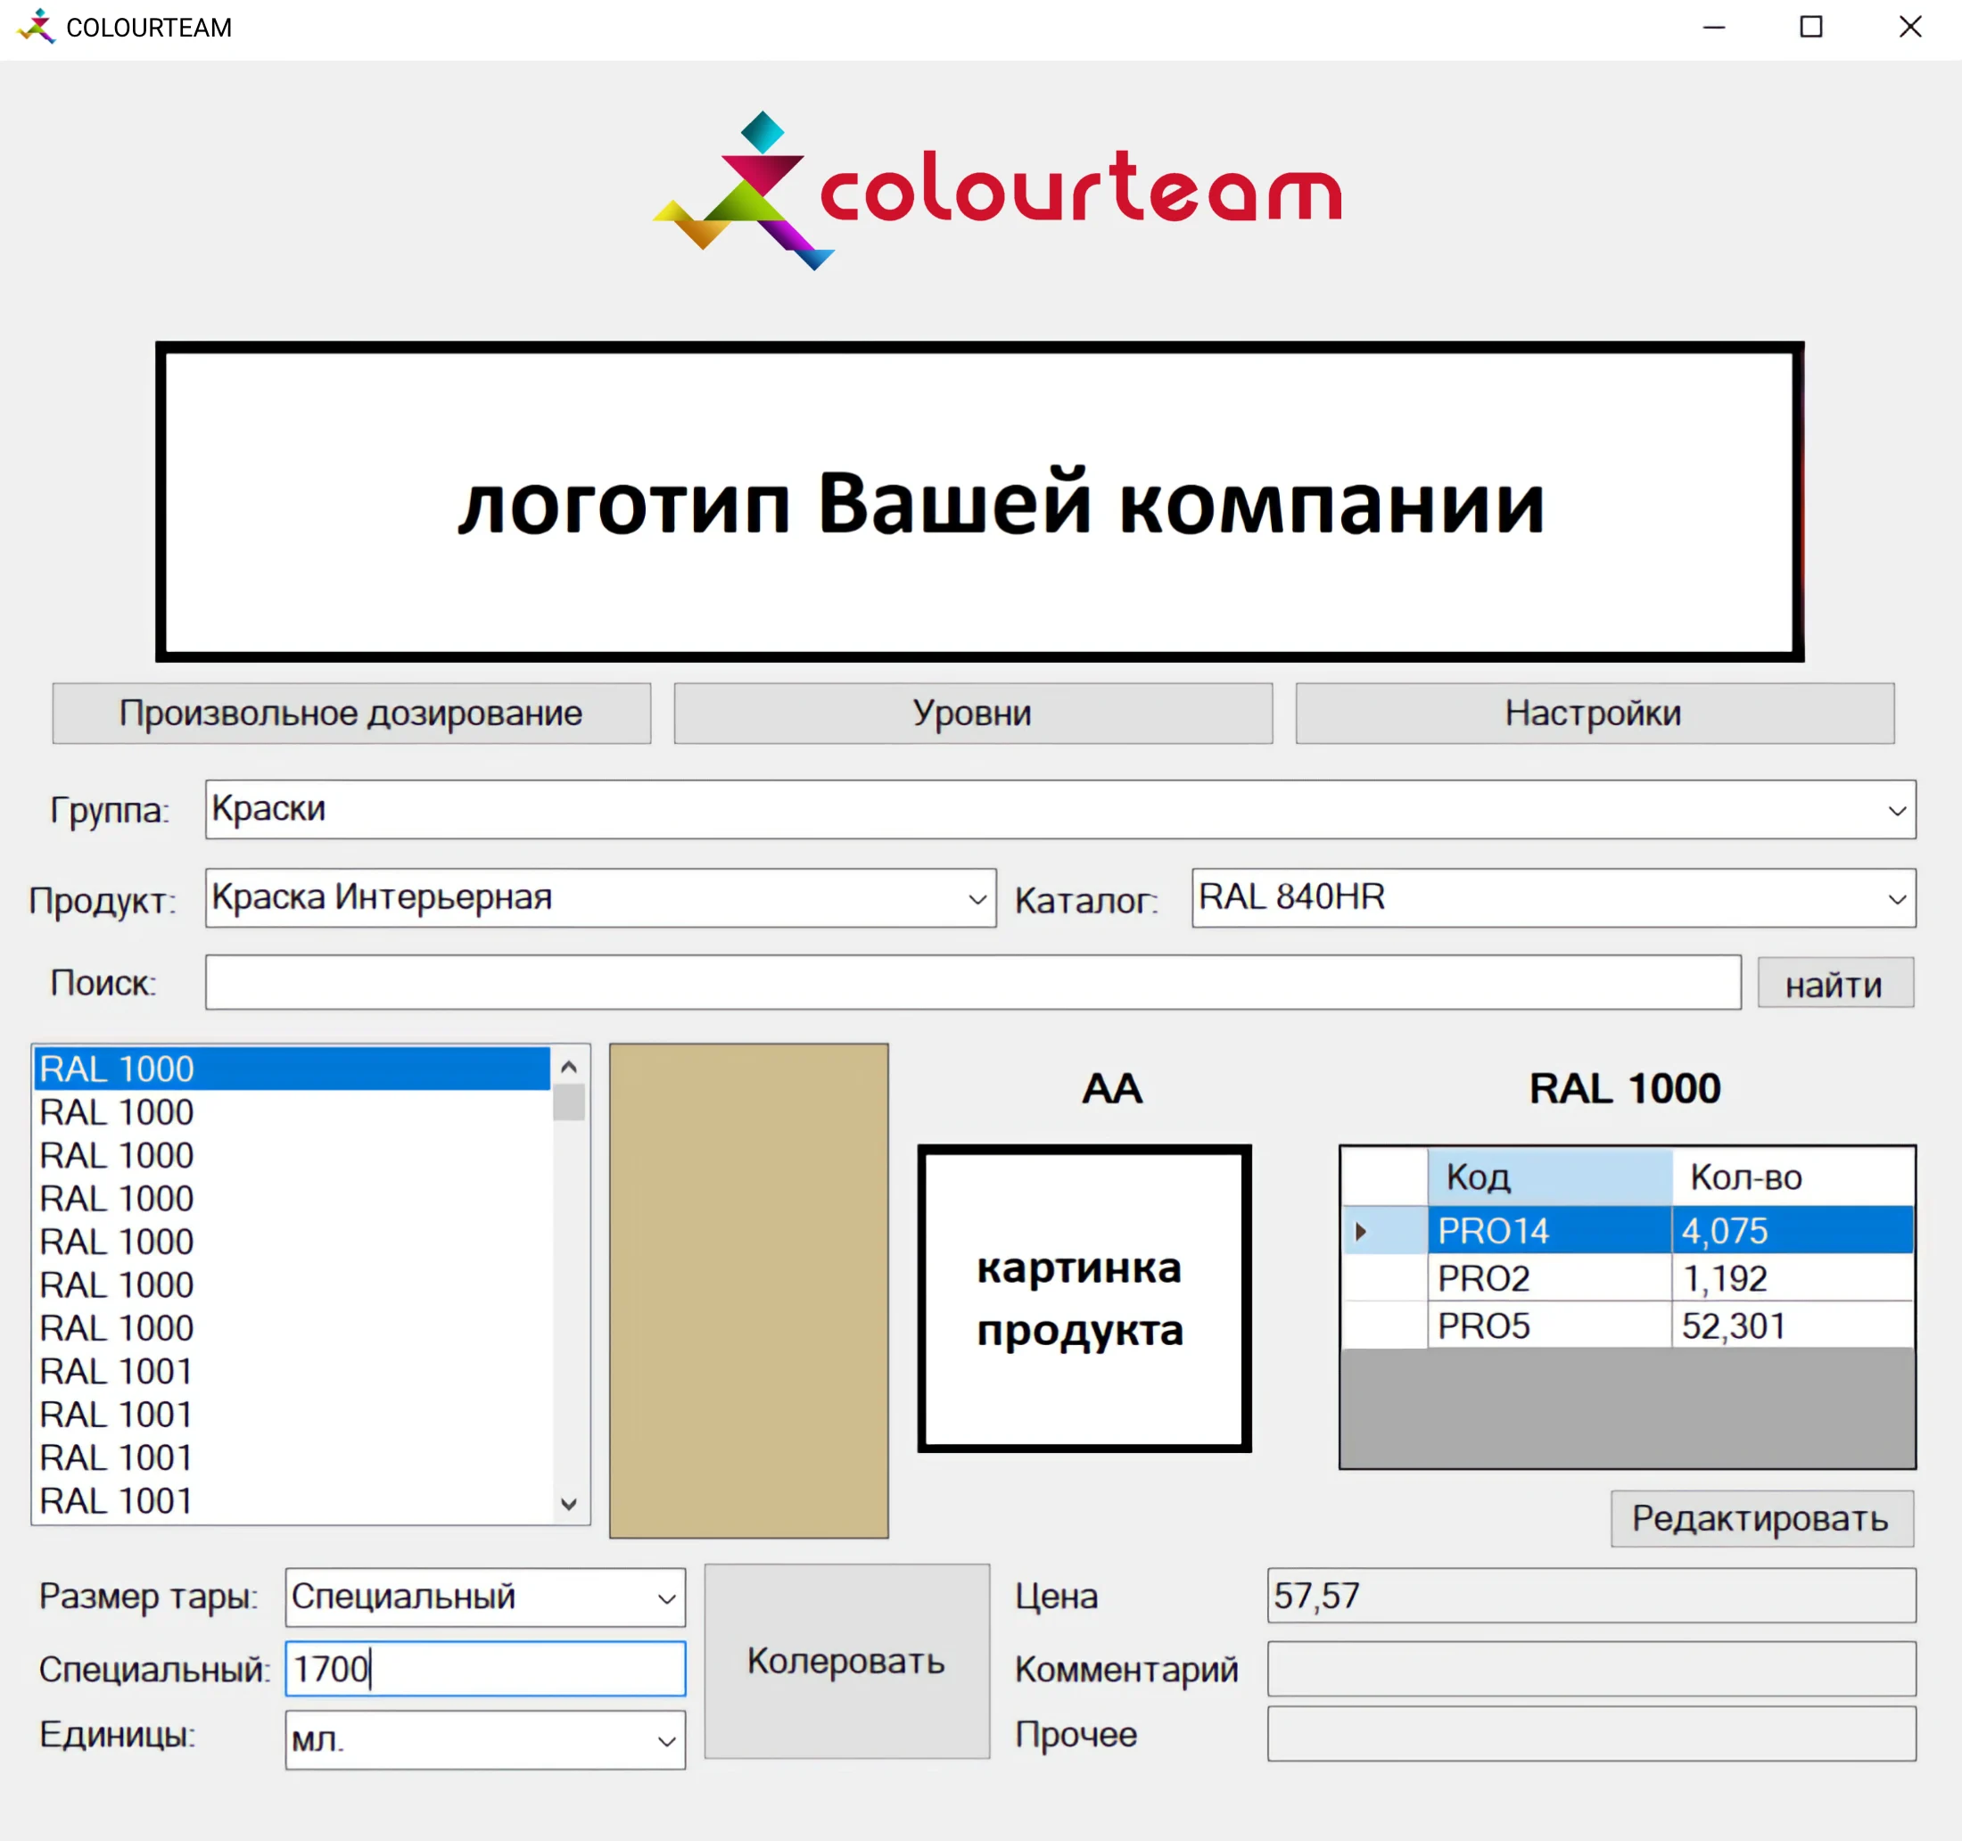Click the Редактировать button
Image resolution: width=1962 pixels, height=1841 pixels.
tap(1760, 1517)
